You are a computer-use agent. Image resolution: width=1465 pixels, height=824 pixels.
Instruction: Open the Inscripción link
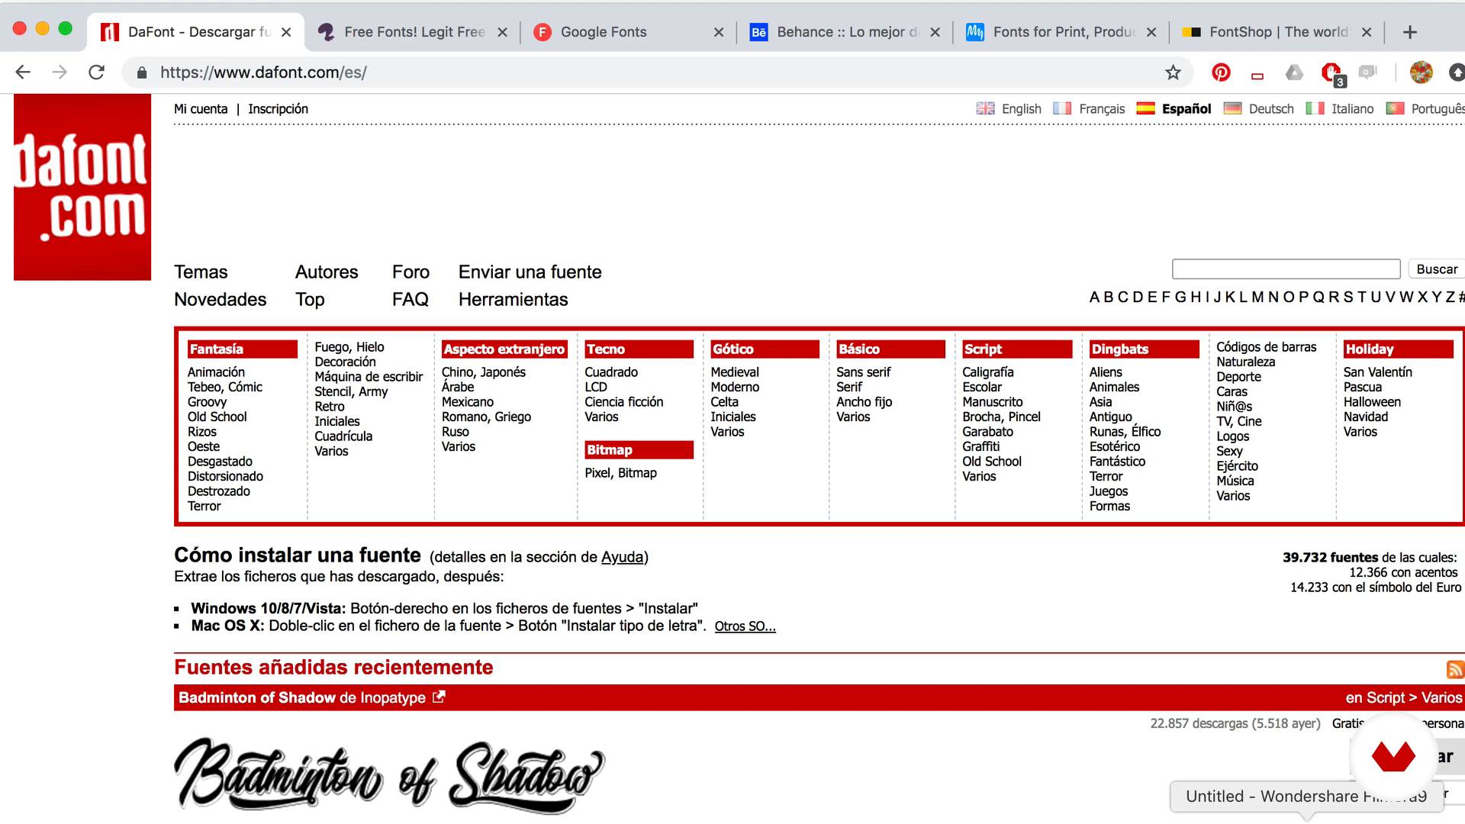(278, 108)
